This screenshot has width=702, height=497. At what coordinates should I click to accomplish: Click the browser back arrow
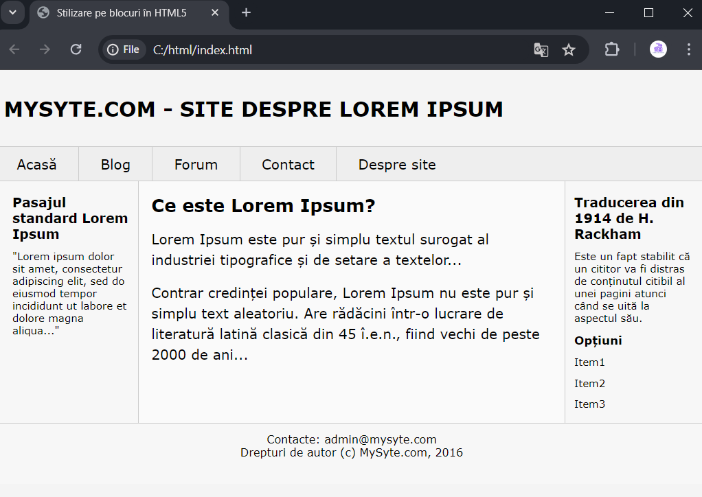[x=14, y=49]
